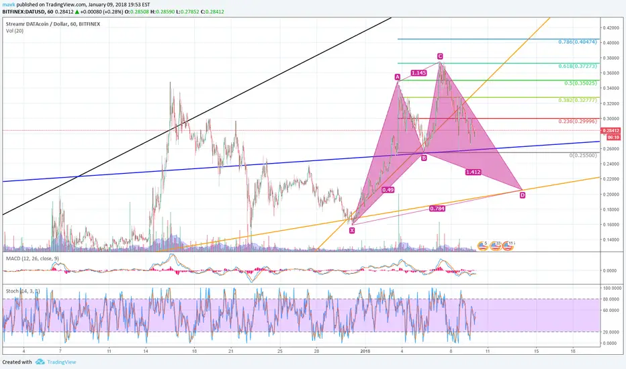This screenshot has height=369, width=626.
Task: Click the BITFINEX:DATUSD symbol text in header
Action: (x=21, y=12)
